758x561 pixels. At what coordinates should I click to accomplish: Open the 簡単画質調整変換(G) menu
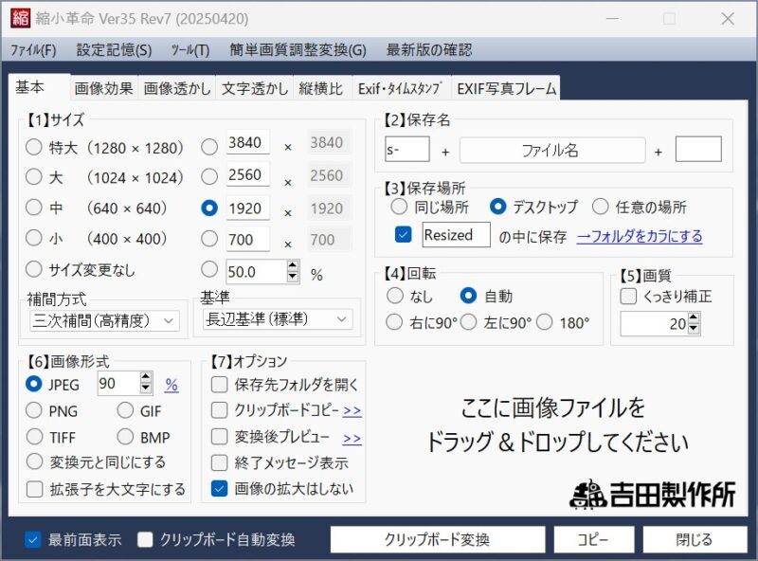pyautogui.click(x=297, y=50)
